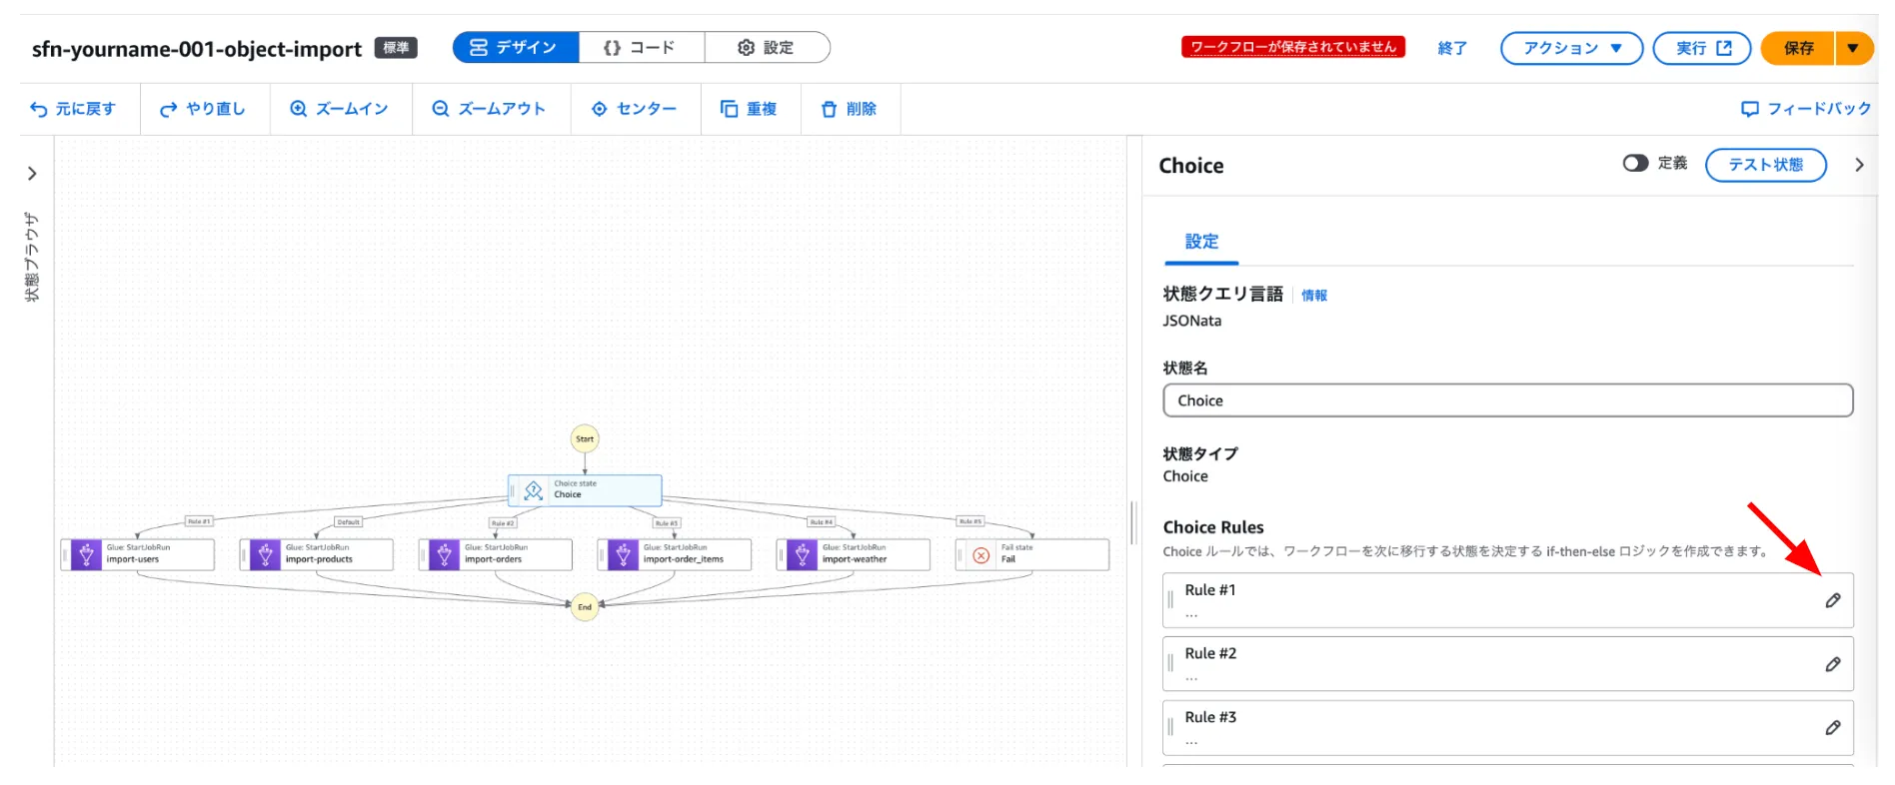
Task: Delete the selected state with 削除
Action: pos(849,109)
